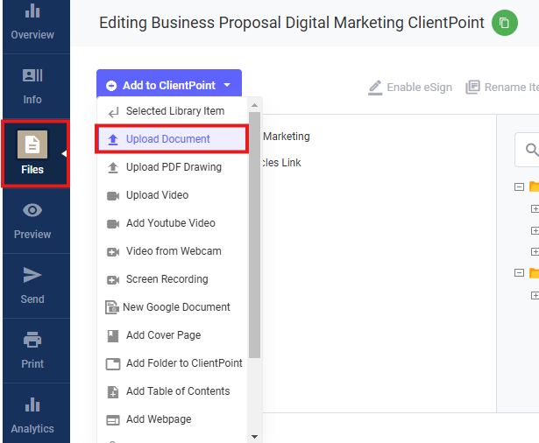This screenshot has width=539, height=443.
Task: Open the Add to ClientPoint dropdown arrow
Action: pyautogui.click(x=227, y=85)
